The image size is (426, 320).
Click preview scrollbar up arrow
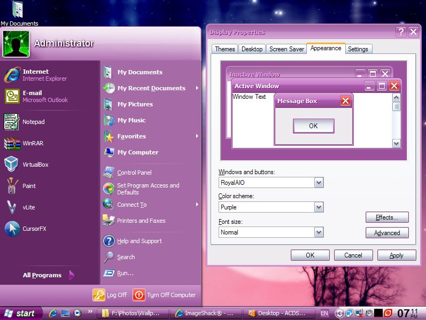point(397,98)
